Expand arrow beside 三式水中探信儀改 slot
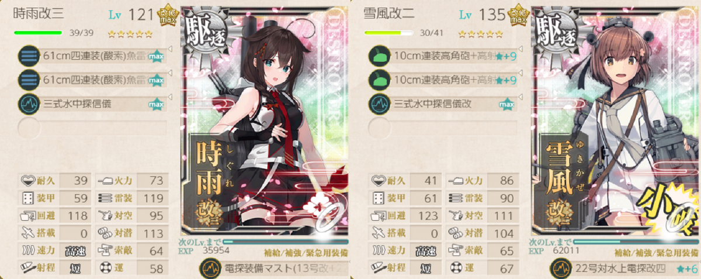 click(520, 95)
